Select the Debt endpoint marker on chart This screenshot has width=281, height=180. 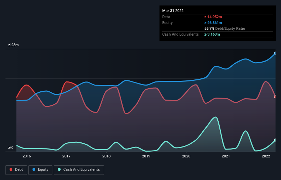point(275,97)
